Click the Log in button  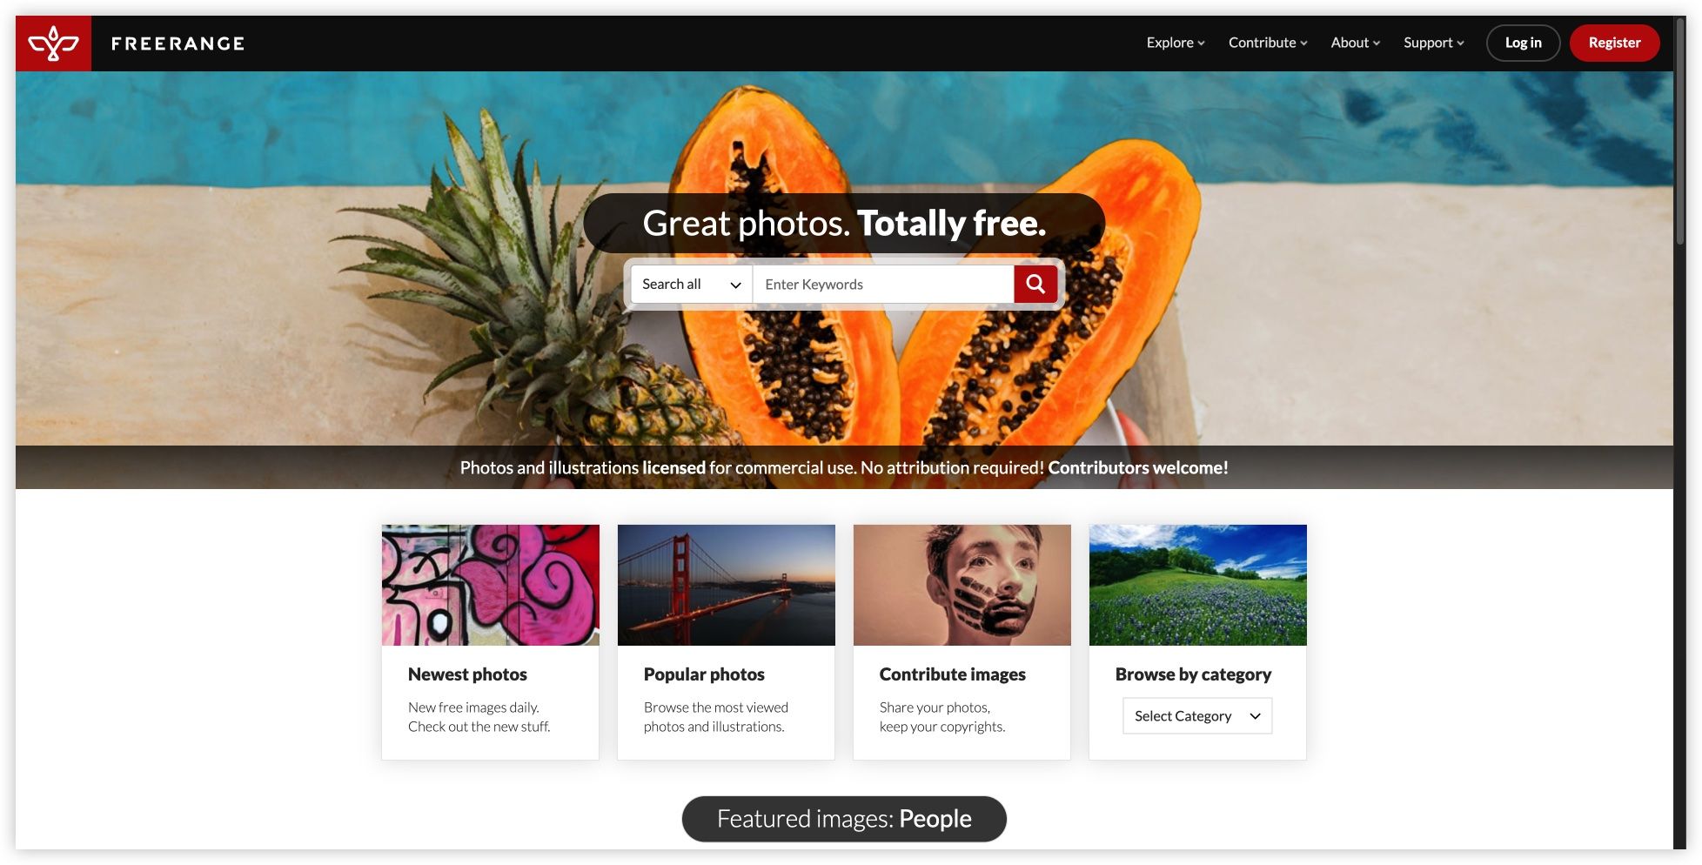(x=1523, y=43)
